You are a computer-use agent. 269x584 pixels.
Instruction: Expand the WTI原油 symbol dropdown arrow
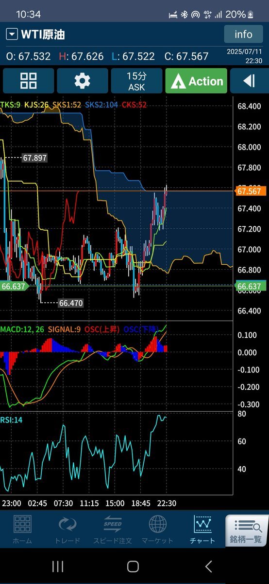[12, 35]
